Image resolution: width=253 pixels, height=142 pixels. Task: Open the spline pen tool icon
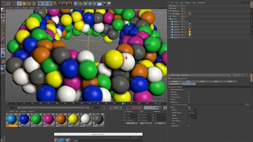coord(81,4)
